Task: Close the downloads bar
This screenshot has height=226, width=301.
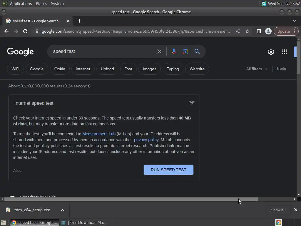Action: pos(296,210)
